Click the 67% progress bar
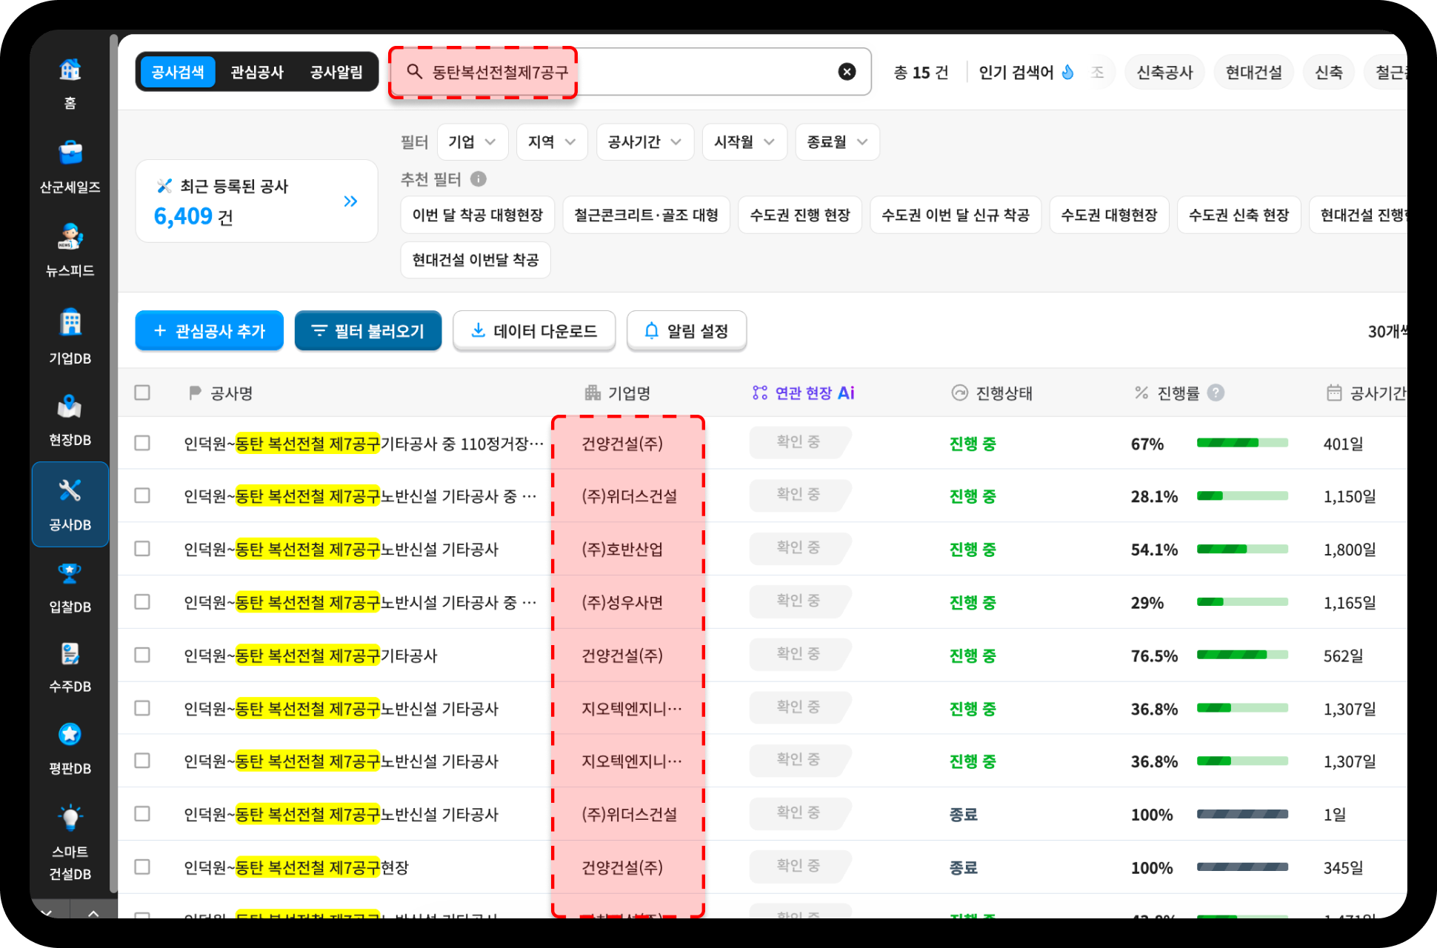 click(1242, 443)
